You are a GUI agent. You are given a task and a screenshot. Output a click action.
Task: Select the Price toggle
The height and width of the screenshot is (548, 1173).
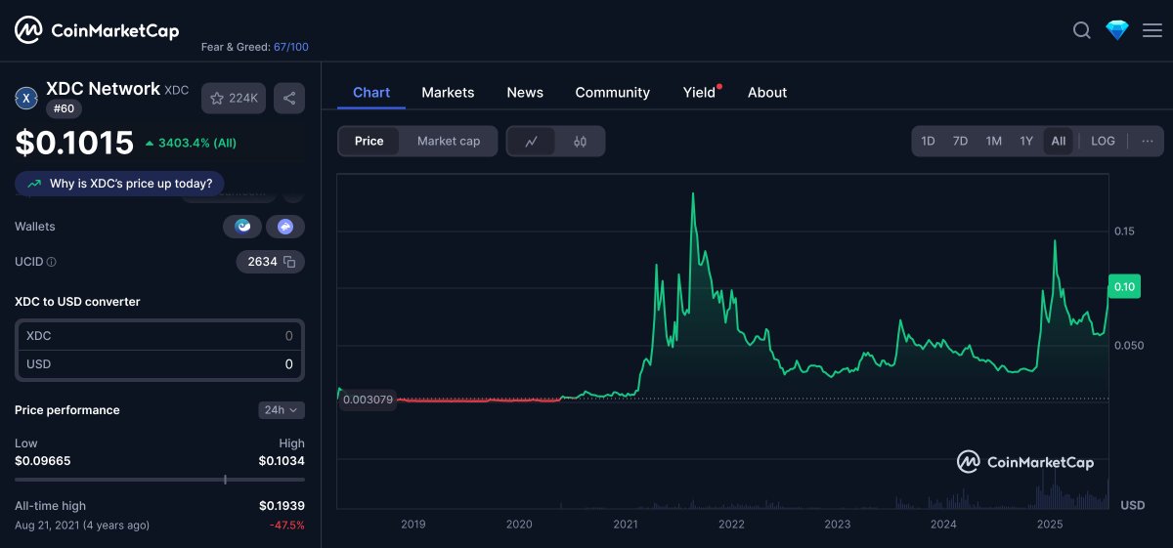point(369,142)
